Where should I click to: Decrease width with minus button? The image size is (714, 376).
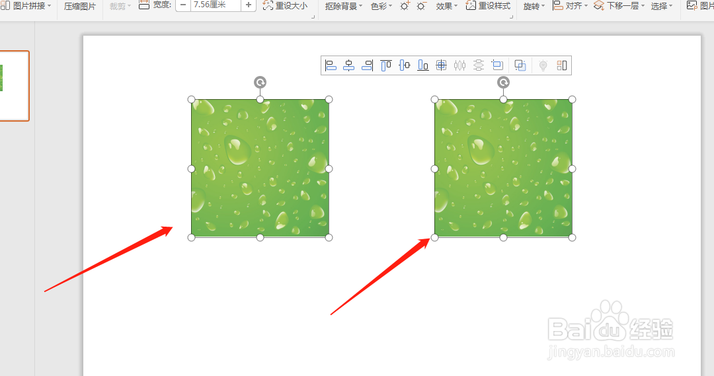coord(183,5)
